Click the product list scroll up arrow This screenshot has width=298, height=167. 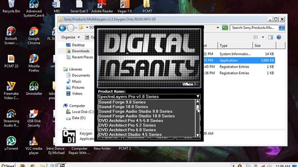point(197,101)
